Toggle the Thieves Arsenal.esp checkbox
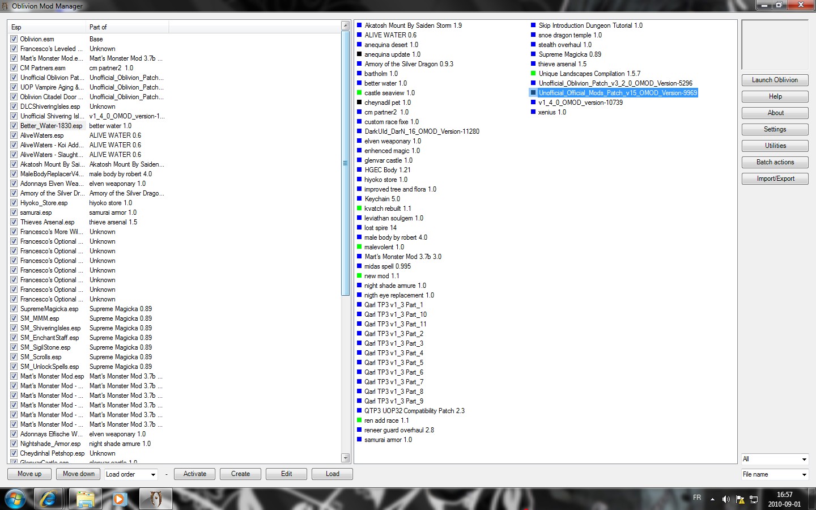This screenshot has width=816, height=510. coord(14,222)
